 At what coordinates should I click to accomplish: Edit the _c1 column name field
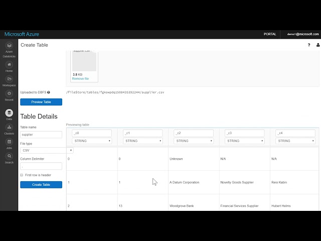(142, 133)
